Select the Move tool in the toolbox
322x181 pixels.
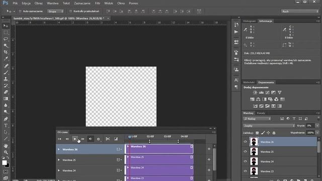6,26
